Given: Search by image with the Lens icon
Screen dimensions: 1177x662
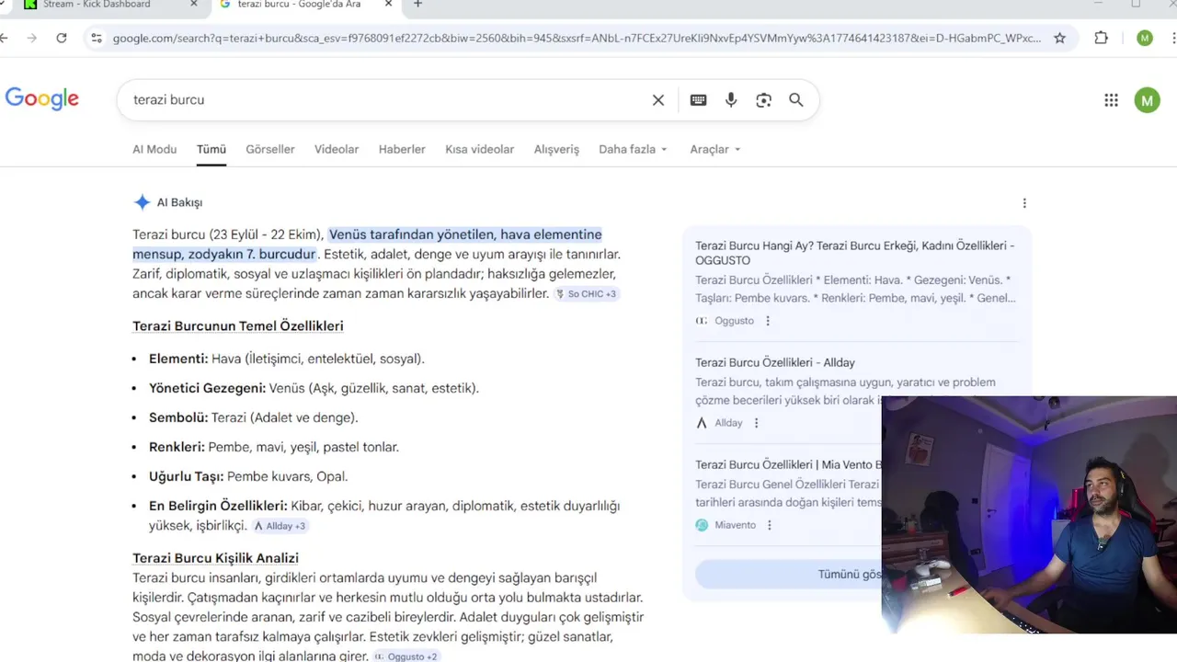Looking at the screenshot, I should [763, 100].
